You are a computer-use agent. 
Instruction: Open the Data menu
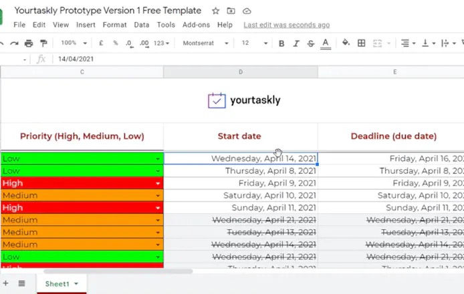pos(142,25)
